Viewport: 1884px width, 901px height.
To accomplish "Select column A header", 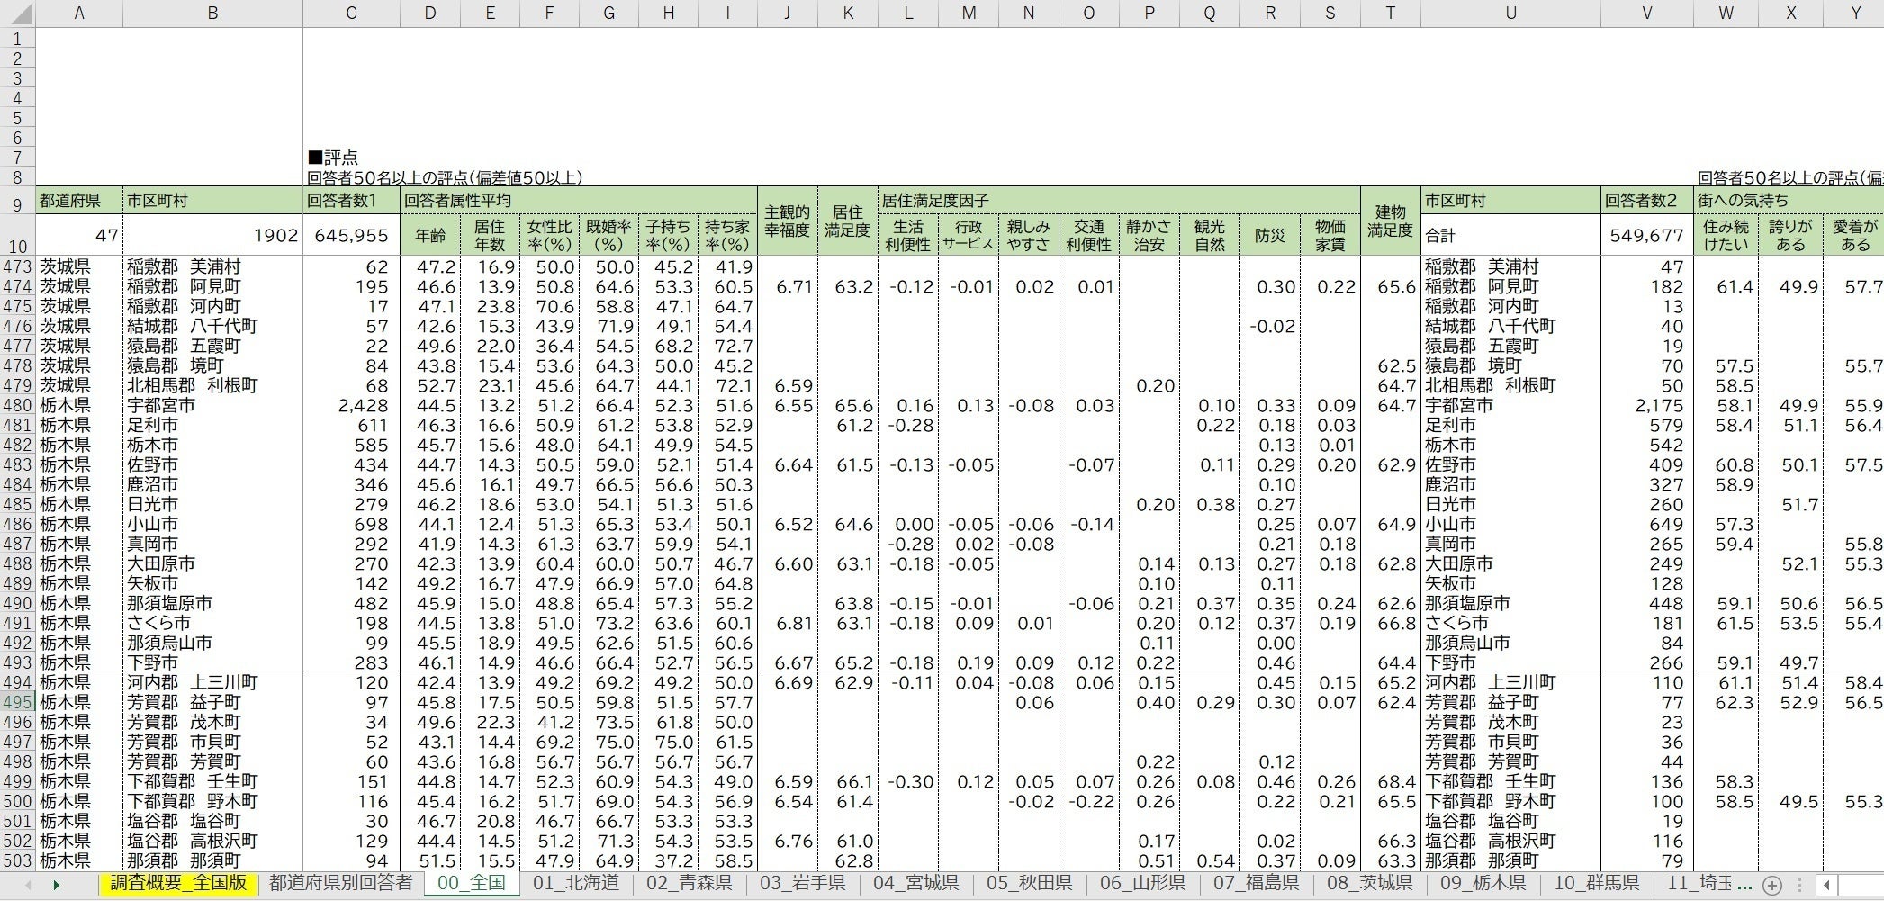I will point(79,13).
